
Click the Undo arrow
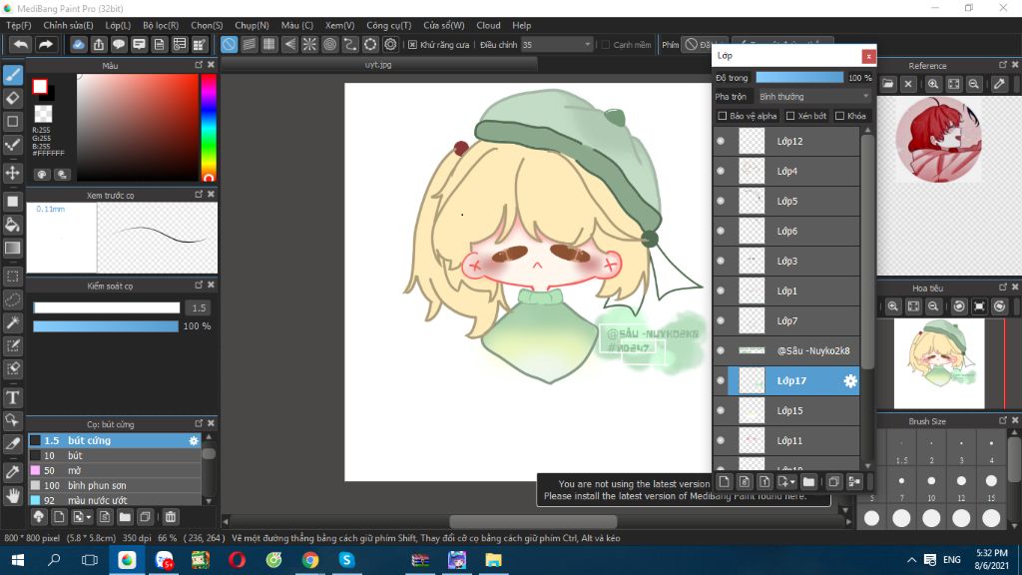point(21,44)
